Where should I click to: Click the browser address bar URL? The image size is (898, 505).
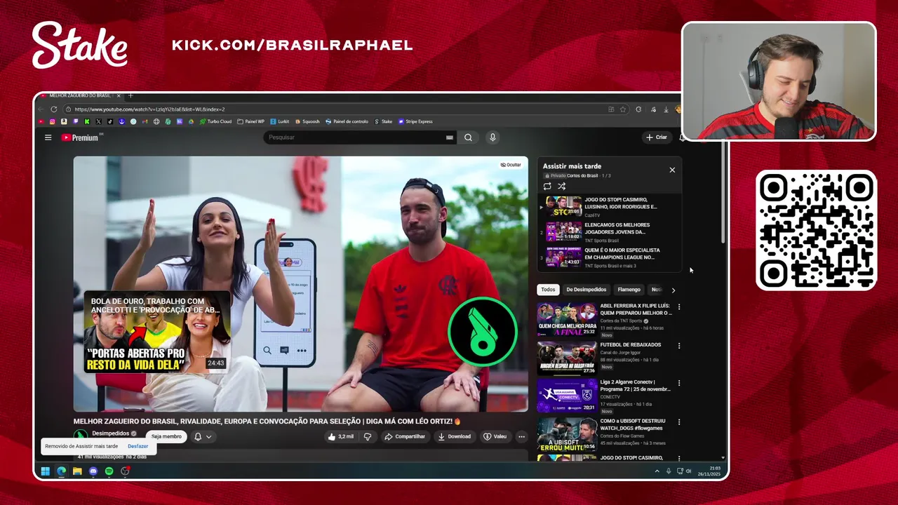pyautogui.click(x=149, y=109)
